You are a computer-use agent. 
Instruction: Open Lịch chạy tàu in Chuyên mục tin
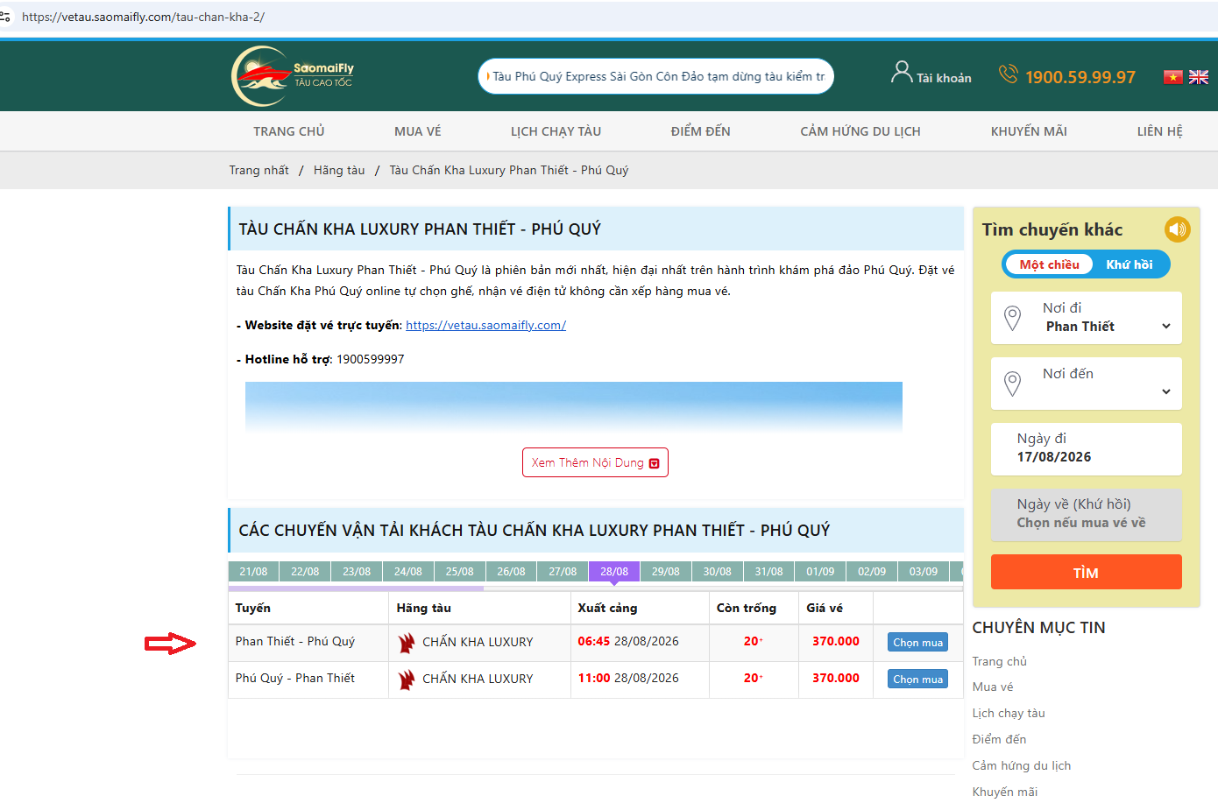[x=1009, y=713]
